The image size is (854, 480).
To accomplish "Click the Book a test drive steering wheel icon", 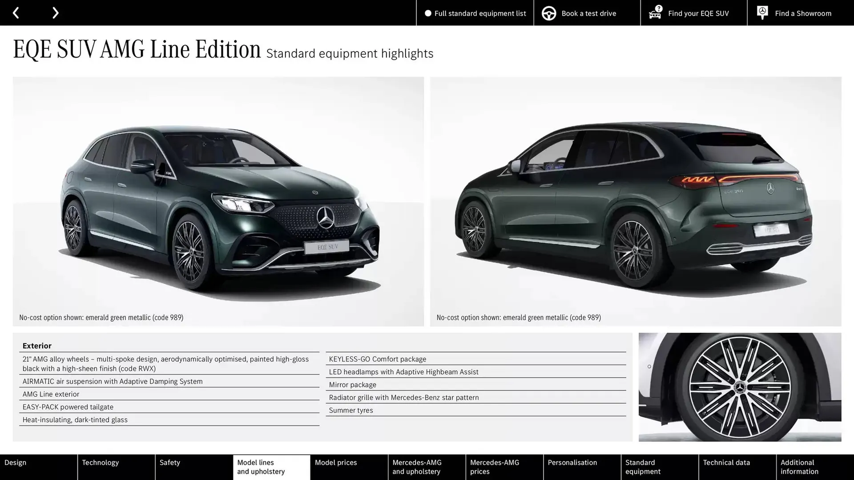I will [549, 13].
